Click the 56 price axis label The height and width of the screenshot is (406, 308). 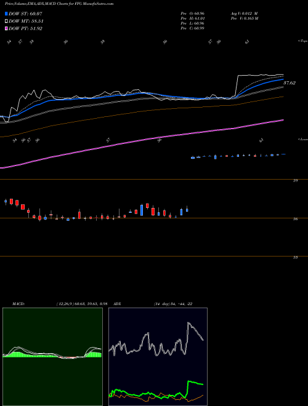click(295, 219)
